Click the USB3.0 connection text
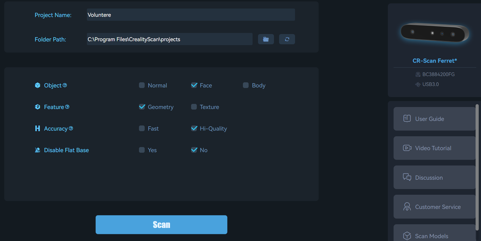This screenshot has width=481, height=241. coord(431,84)
